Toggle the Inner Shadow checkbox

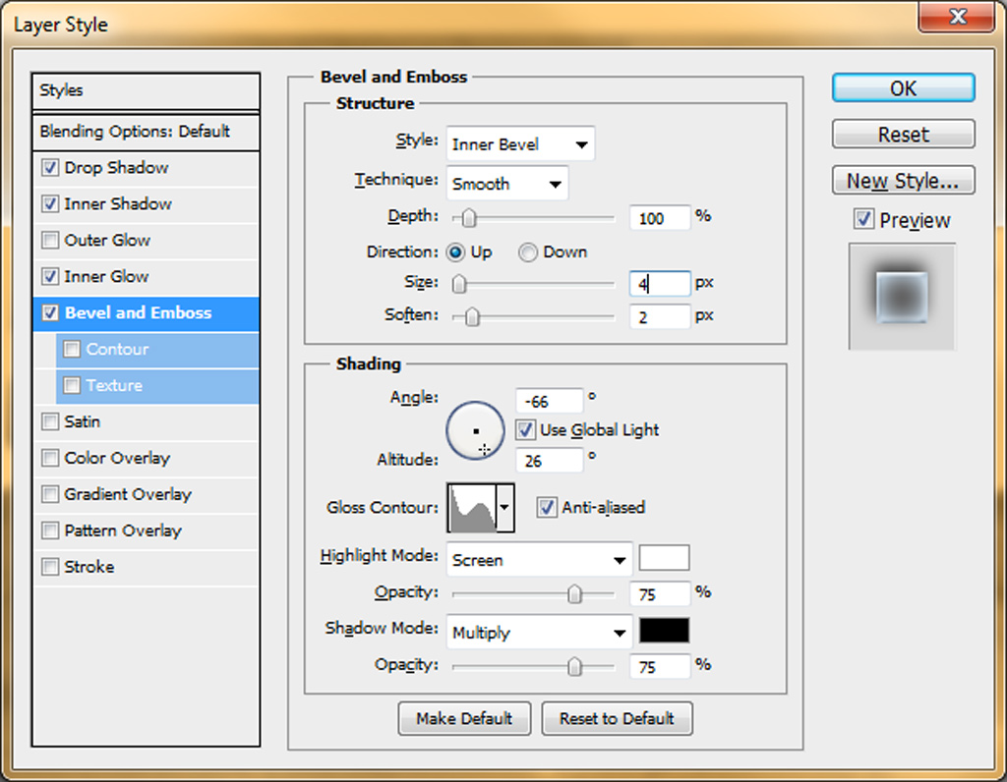pos(50,204)
